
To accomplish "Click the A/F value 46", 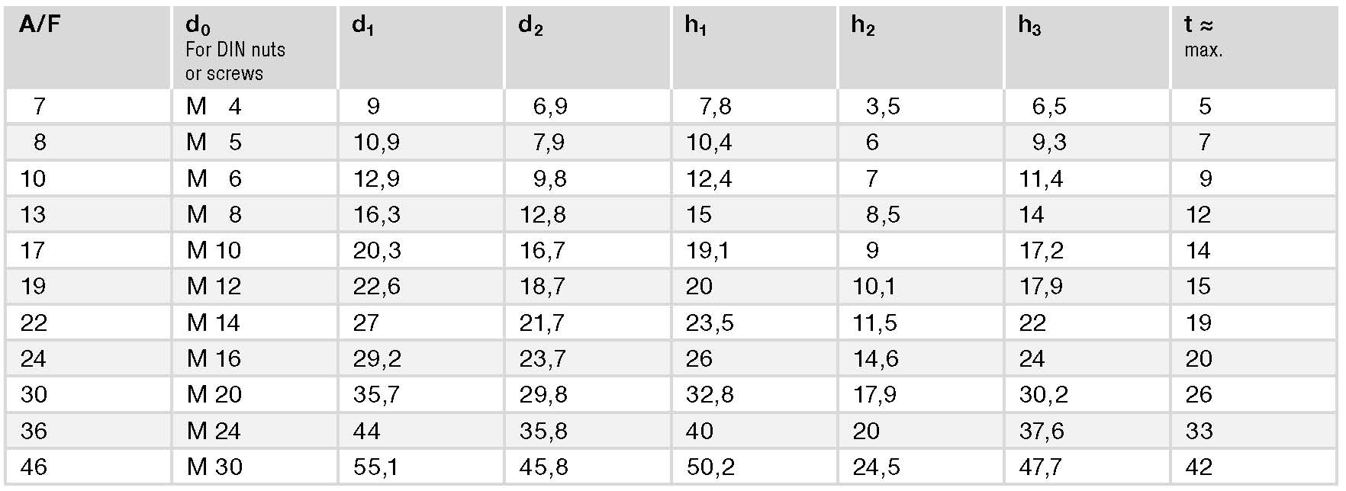I will 34,467.
